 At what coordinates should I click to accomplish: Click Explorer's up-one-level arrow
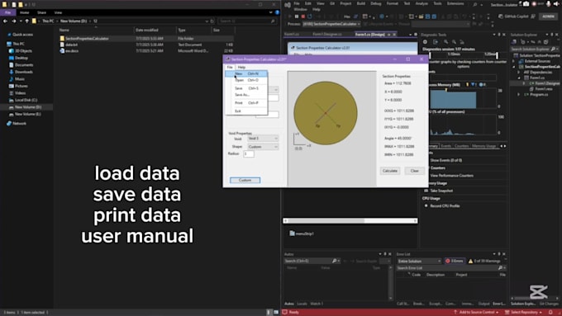(x=27, y=21)
